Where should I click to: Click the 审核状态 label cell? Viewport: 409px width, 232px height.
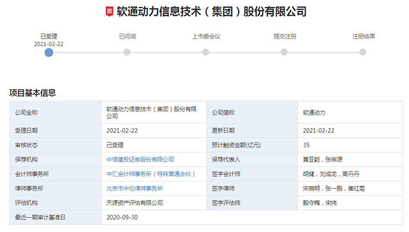point(56,145)
